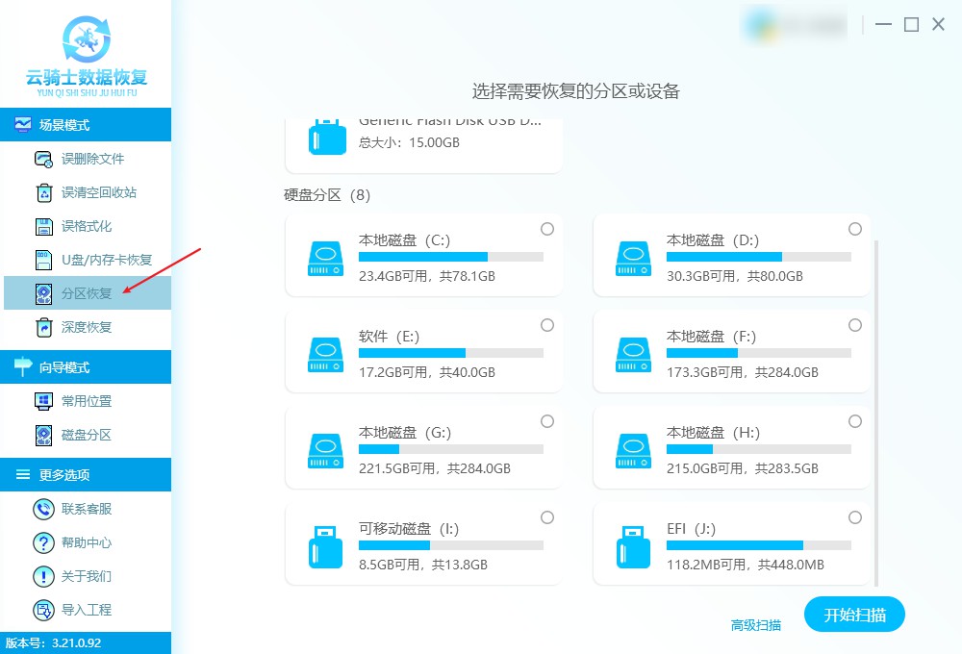Image resolution: width=962 pixels, height=654 pixels.
Task: Minimize the application window
Action: [883, 25]
